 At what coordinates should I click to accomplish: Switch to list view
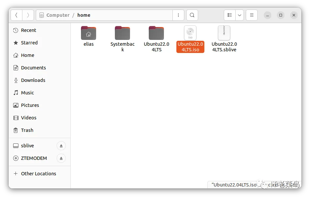click(230, 15)
